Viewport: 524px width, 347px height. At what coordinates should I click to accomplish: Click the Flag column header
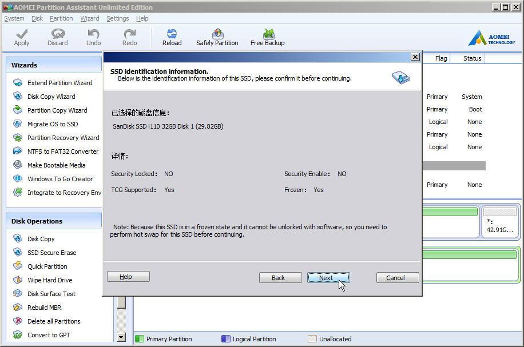pyautogui.click(x=441, y=58)
